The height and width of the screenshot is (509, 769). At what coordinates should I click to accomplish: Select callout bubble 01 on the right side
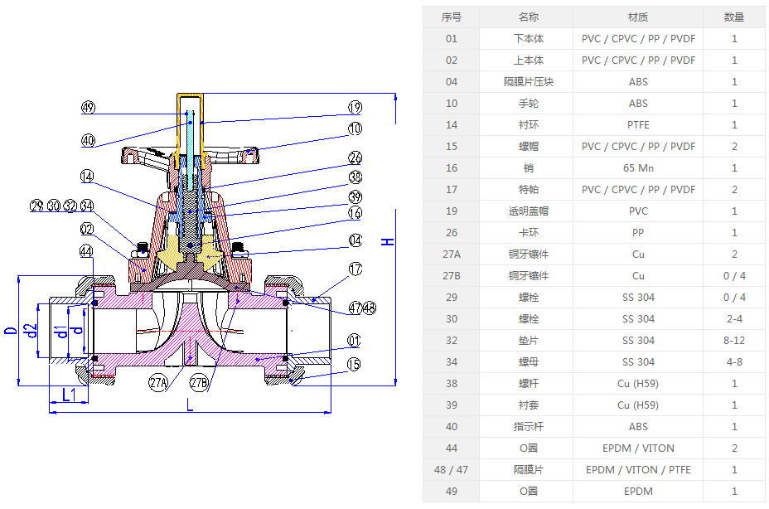point(355,340)
